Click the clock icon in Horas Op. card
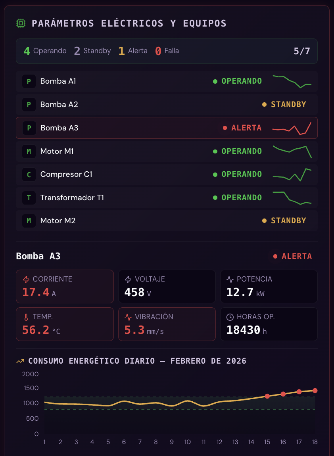The height and width of the screenshot is (456, 334). (230, 317)
